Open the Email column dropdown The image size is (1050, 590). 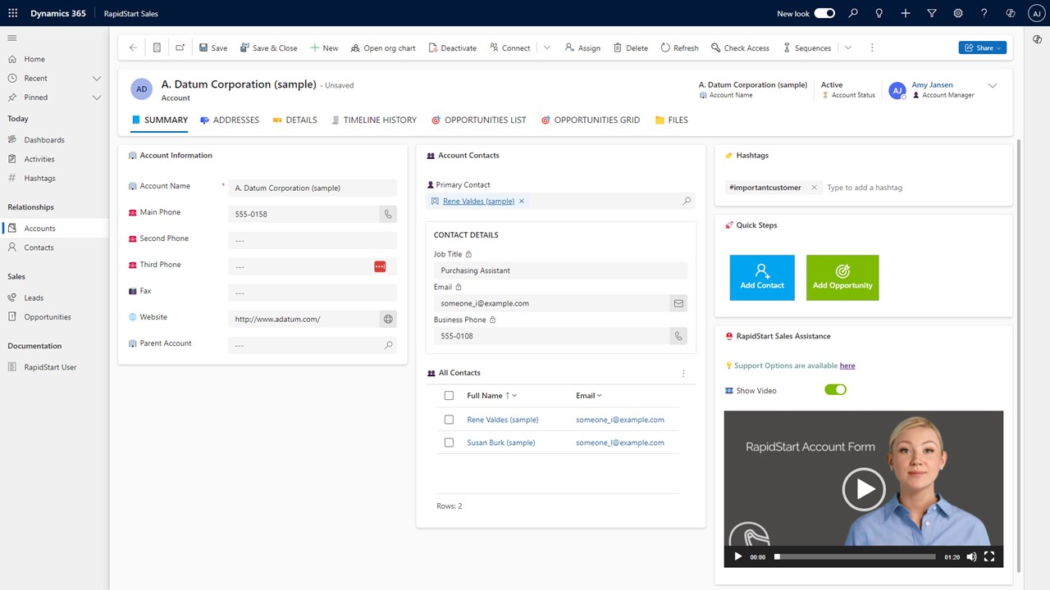(600, 396)
